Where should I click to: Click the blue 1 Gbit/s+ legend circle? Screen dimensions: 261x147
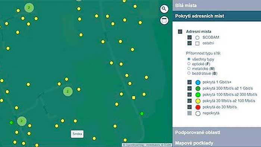point(198,82)
